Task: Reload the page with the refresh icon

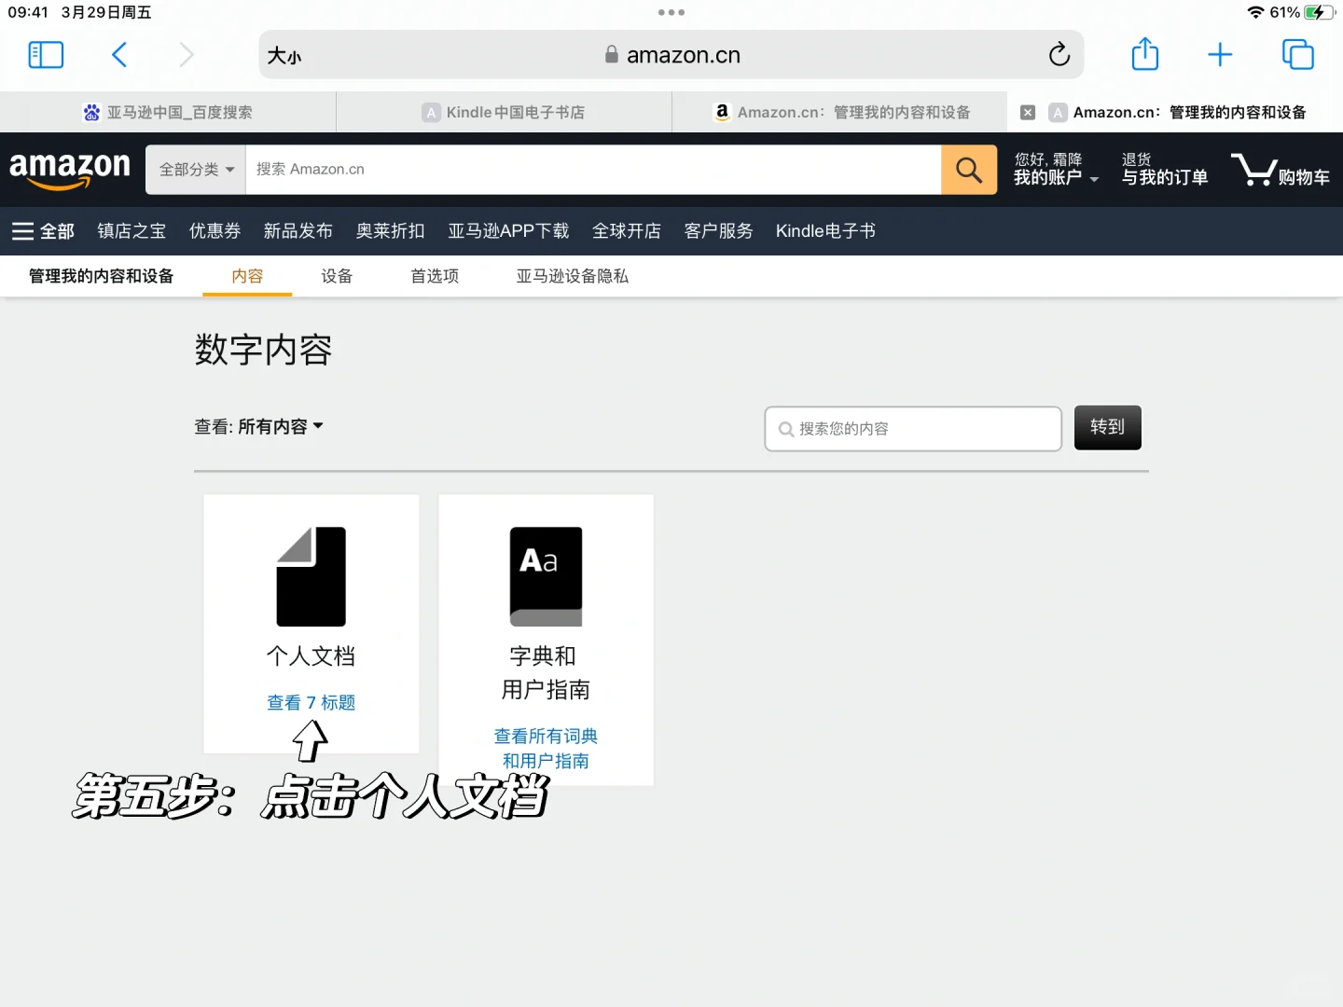Action: tap(1059, 55)
